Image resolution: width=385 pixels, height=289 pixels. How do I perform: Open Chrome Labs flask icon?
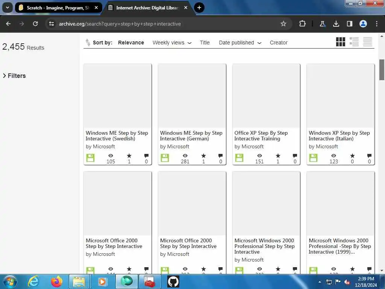pos(322,24)
